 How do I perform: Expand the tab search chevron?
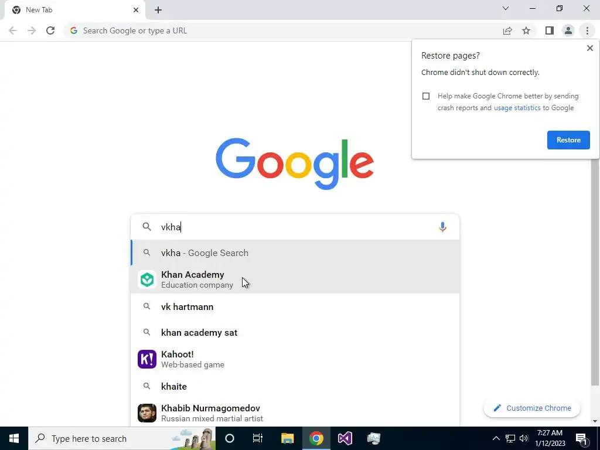[506, 8]
